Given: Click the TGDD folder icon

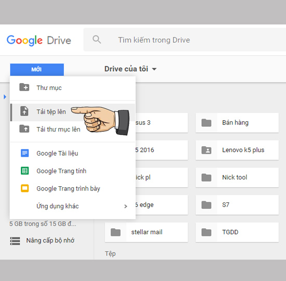Looking at the screenshot, I should pos(206,232).
